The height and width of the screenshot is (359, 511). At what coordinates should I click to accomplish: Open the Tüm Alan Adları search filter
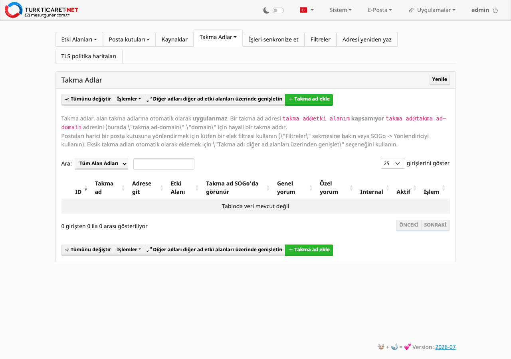[101, 164]
